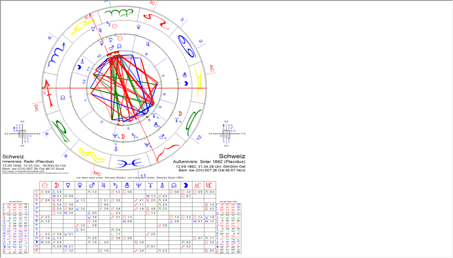Click the Solar 1862 positions list on right
The image size is (453, 258).
pos(228,228)
